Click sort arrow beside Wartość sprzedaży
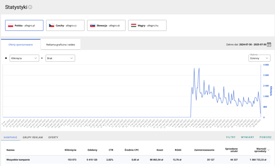The height and width of the screenshot is (166, 275). point(269,150)
